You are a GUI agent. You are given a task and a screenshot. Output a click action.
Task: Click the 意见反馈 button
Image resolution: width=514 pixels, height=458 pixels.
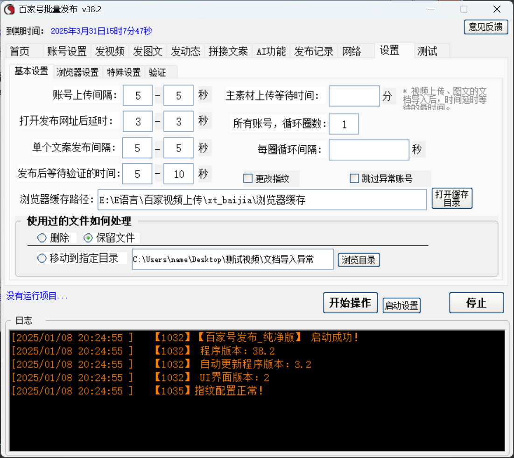(x=486, y=27)
